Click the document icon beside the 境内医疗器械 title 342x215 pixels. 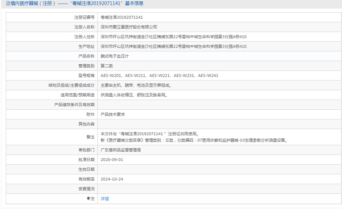[8, 3]
